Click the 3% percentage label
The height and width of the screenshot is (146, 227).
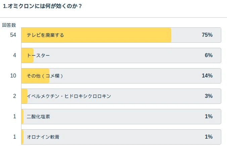coord(209,96)
